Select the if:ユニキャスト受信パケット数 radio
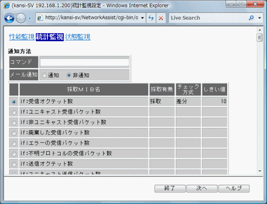The width and height of the screenshot is (267, 204). pos(14,112)
